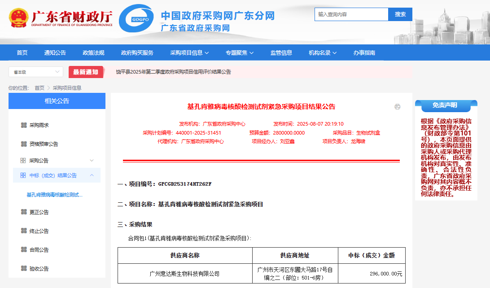Click the icon next to 资格预审公告
Image resolution: width=490 pixels, height=288 pixels.
pyautogui.click(x=24, y=144)
